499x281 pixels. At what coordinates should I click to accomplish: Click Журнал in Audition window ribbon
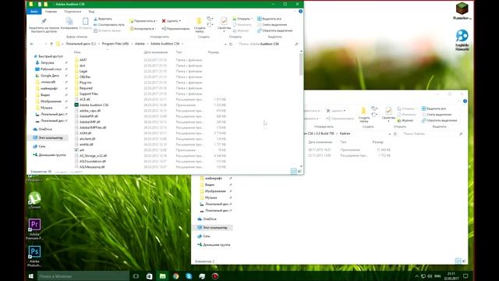(241, 30)
